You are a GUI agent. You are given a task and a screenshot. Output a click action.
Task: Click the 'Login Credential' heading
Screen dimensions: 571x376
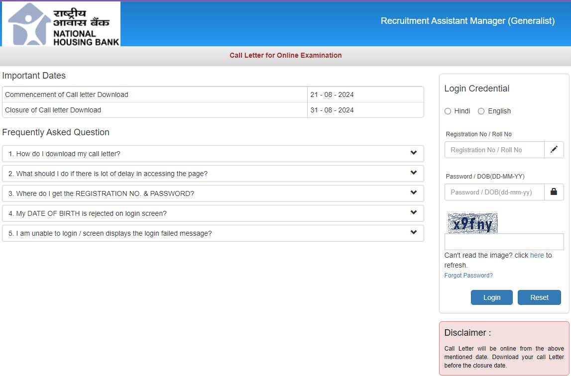477,89
